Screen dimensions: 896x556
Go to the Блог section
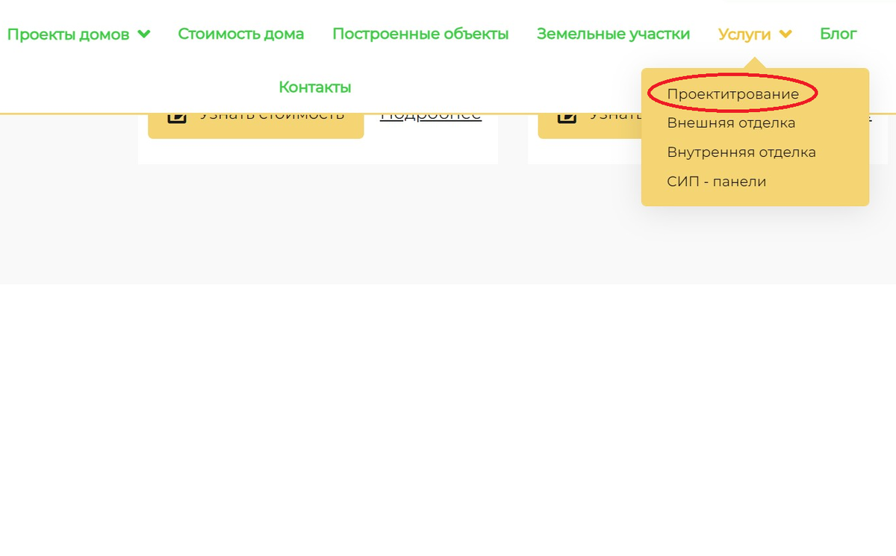click(x=838, y=34)
